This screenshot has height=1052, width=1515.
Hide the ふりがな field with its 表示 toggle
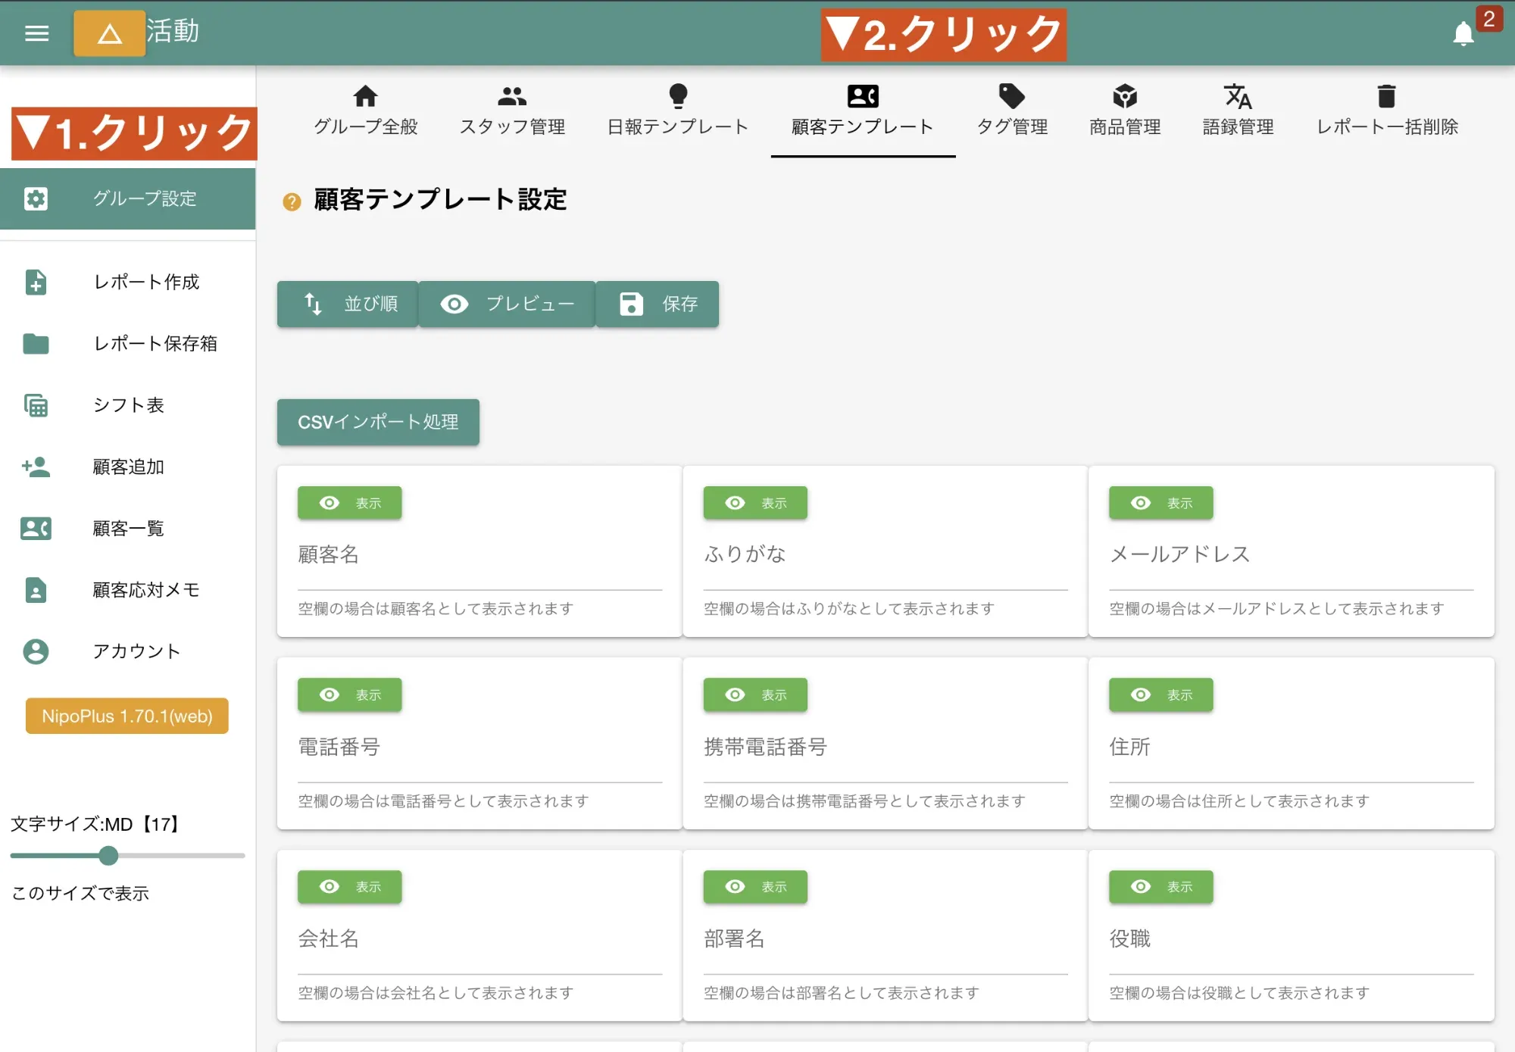(x=755, y=502)
